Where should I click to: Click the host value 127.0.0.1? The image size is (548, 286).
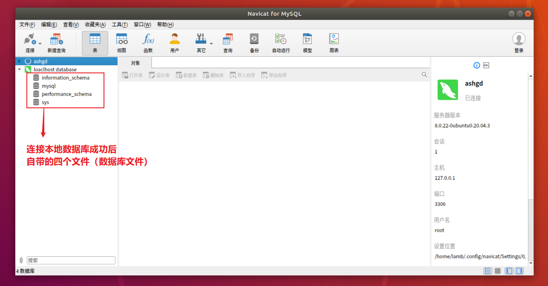[x=445, y=178]
